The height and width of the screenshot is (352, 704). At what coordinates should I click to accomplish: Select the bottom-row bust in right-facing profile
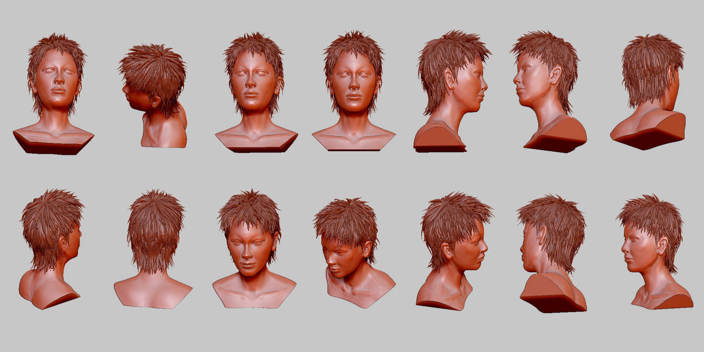pos(454,251)
